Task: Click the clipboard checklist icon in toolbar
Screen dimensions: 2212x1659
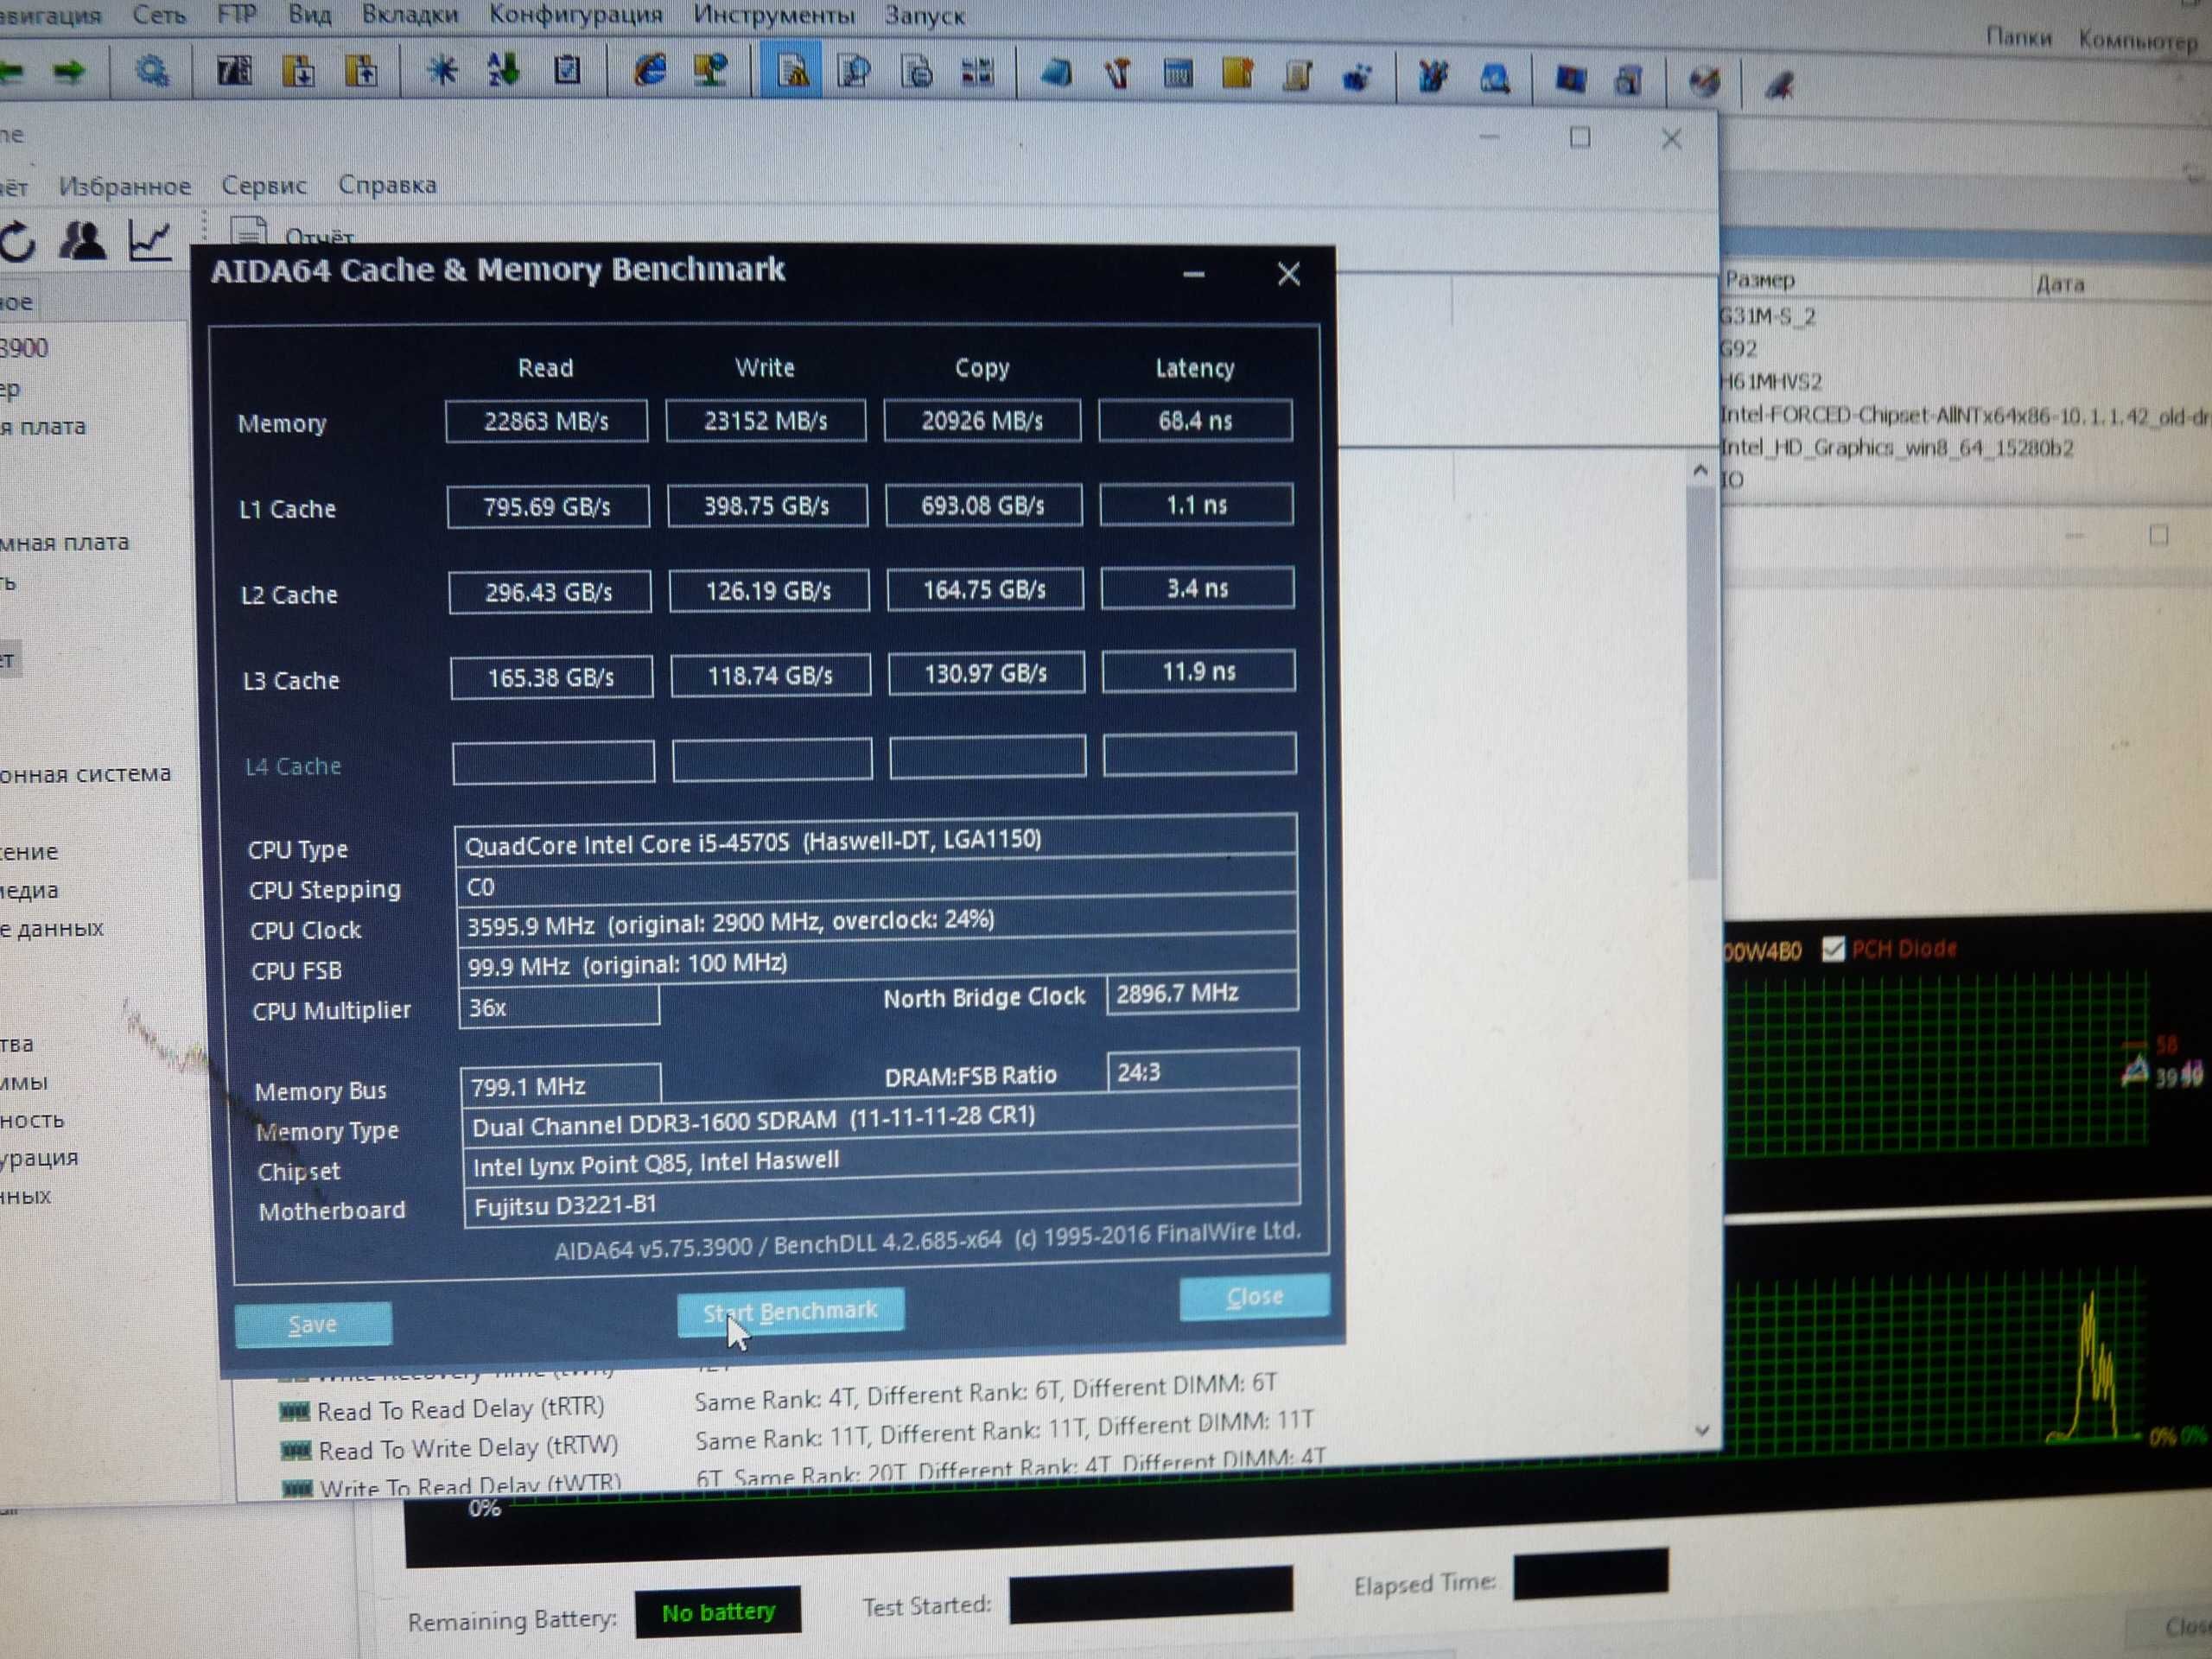Action: click(567, 70)
